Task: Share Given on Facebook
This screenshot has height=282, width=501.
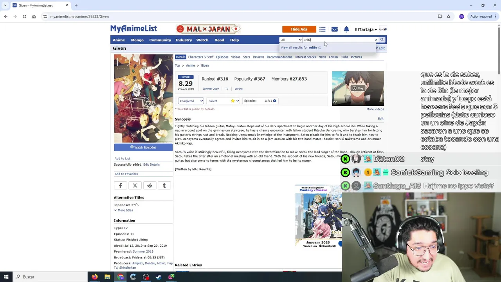Action: click(x=121, y=186)
